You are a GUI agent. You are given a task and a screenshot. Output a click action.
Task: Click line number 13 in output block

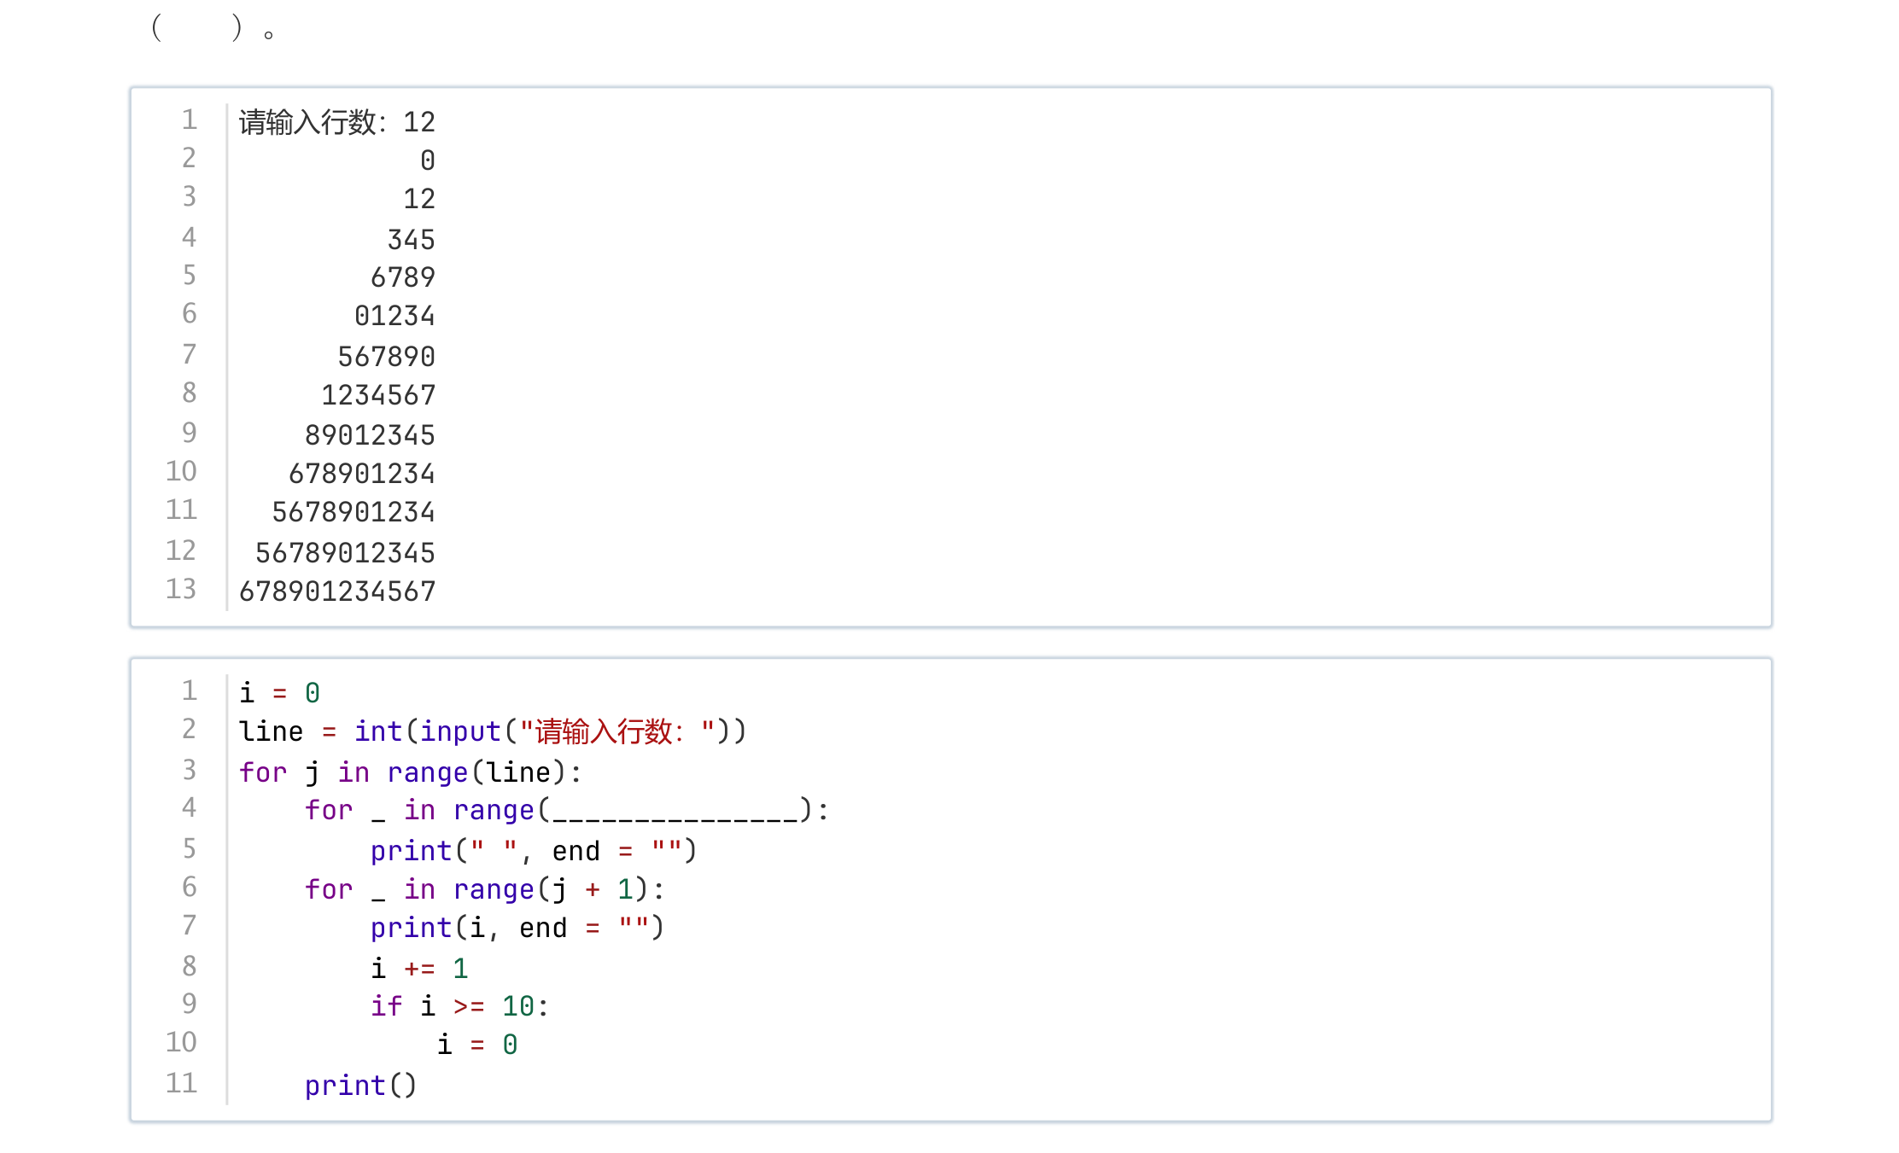click(181, 589)
